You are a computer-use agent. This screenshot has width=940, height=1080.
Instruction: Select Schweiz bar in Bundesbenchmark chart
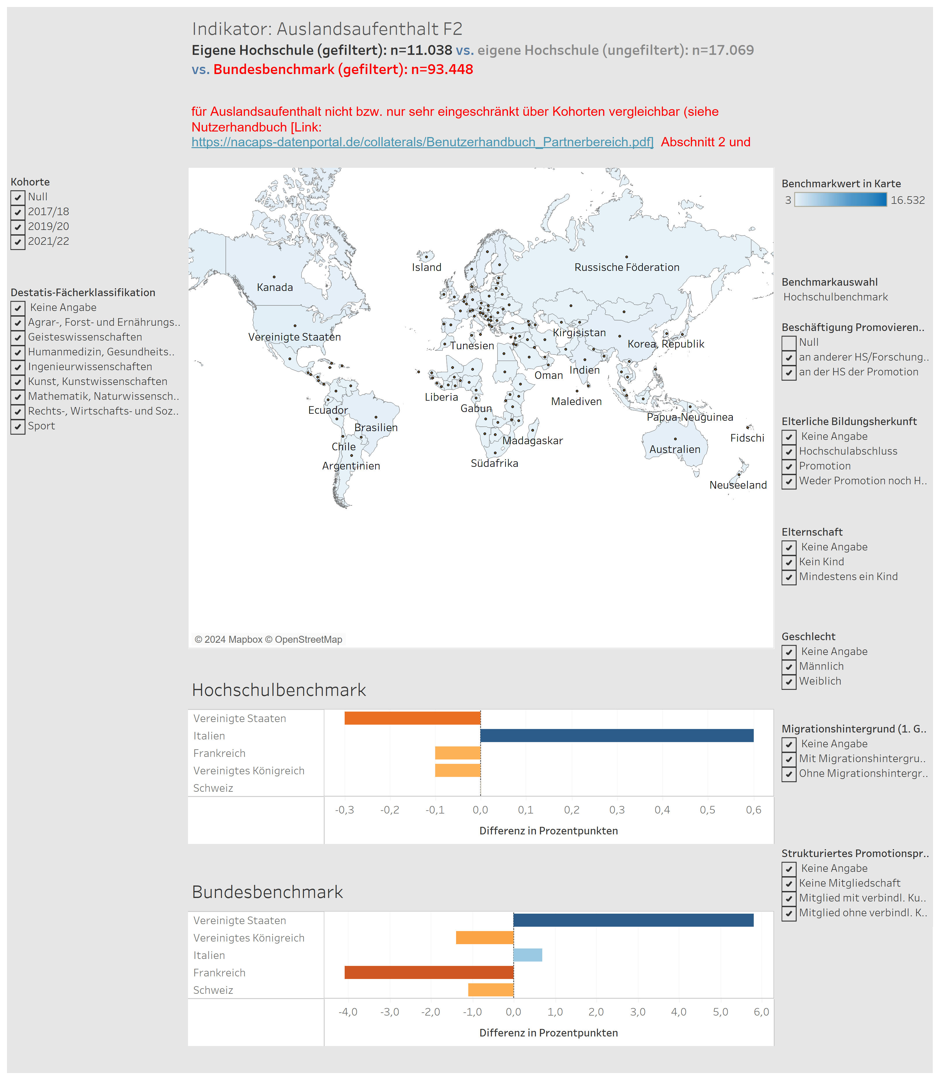491,990
